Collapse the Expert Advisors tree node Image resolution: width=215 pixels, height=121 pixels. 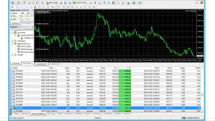[x=12, y=44]
